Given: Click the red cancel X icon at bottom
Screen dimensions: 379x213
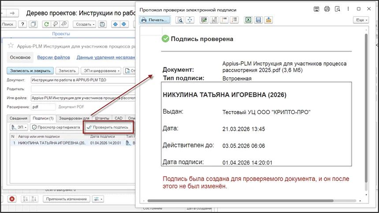Looking at the screenshot, I should pos(12,199).
